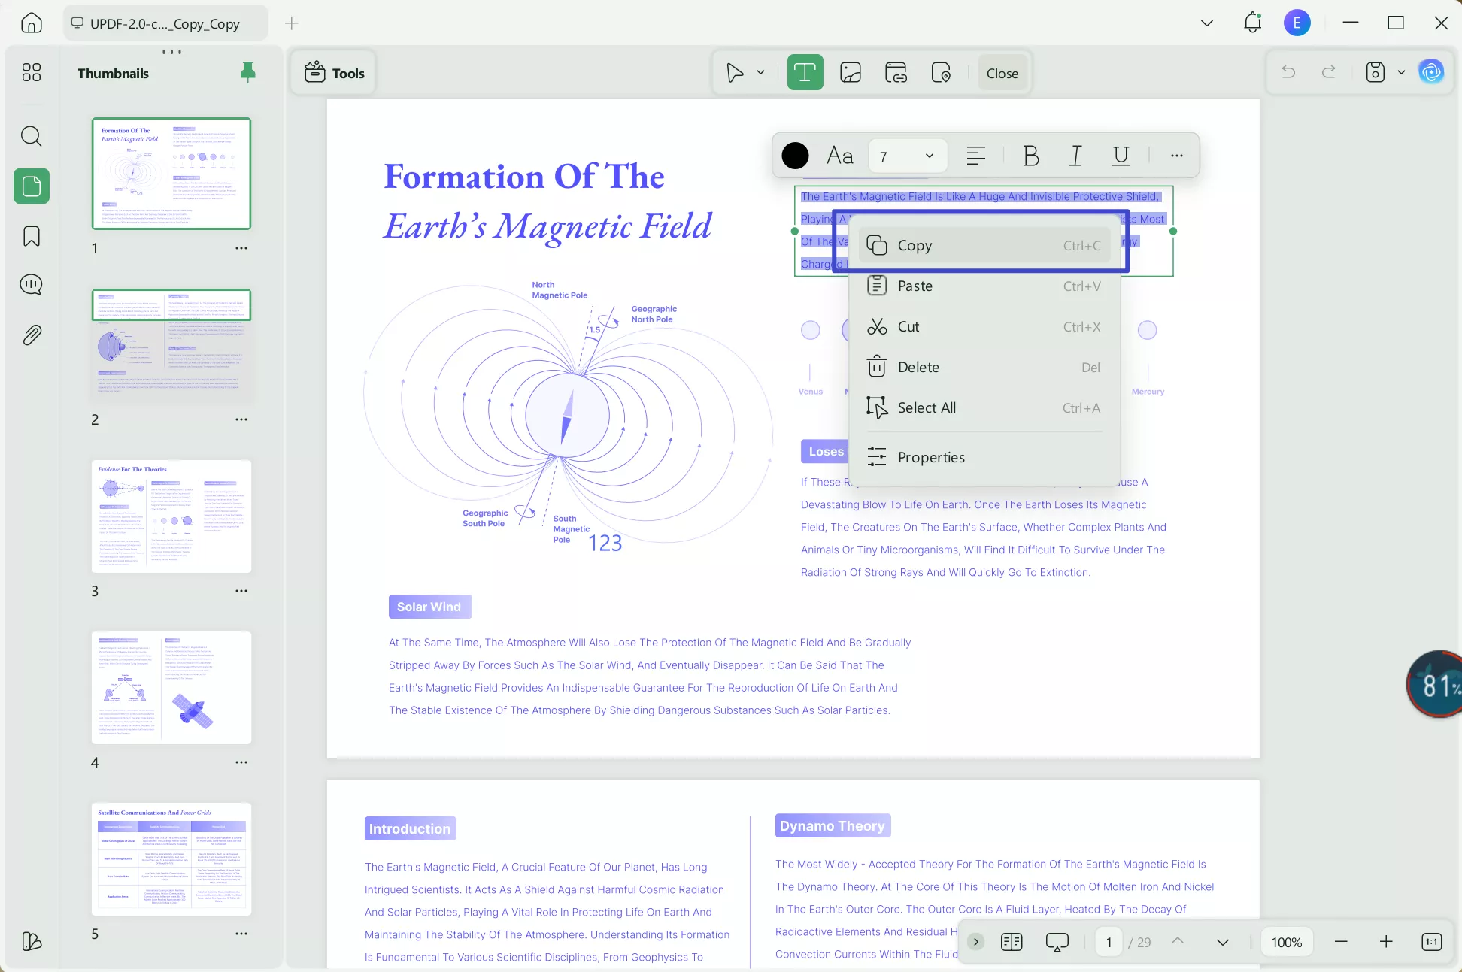The height and width of the screenshot is (972, 1462).
Task: Select the Bookmark icon in the sidebar
Action: tap(31, 236)
